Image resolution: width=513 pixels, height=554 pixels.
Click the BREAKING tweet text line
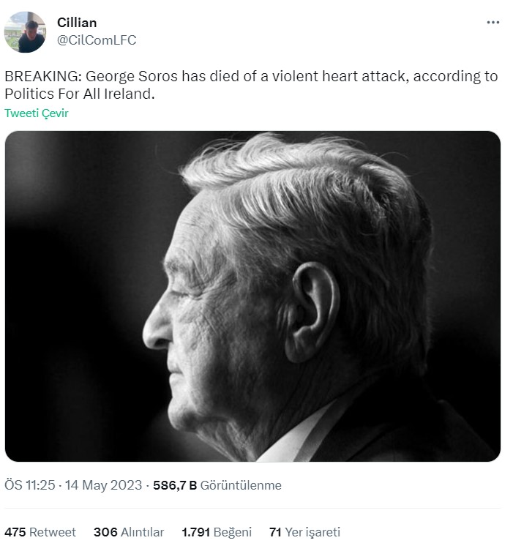coord(251,76)
